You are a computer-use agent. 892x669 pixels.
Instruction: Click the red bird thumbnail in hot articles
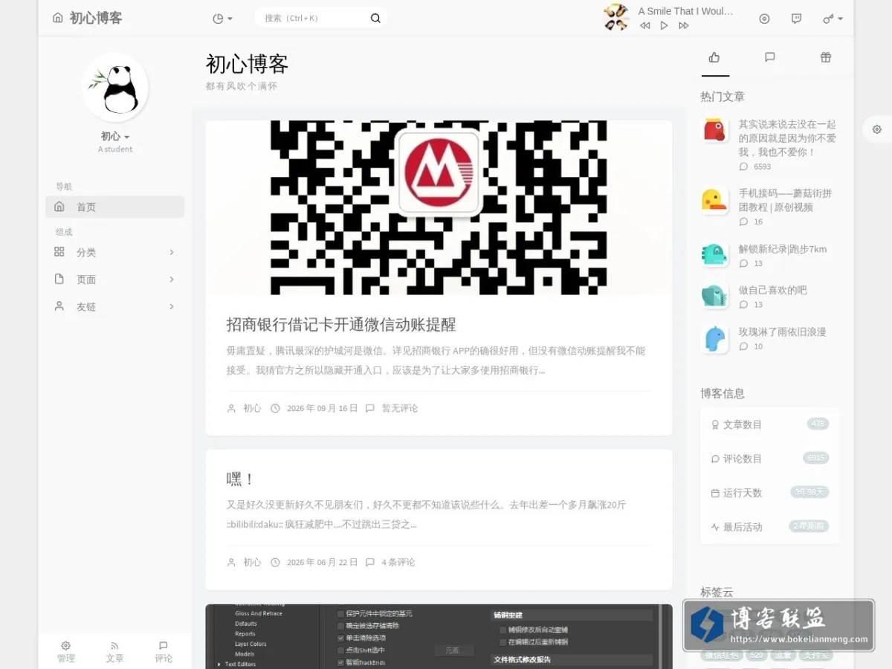pos(714,130)
